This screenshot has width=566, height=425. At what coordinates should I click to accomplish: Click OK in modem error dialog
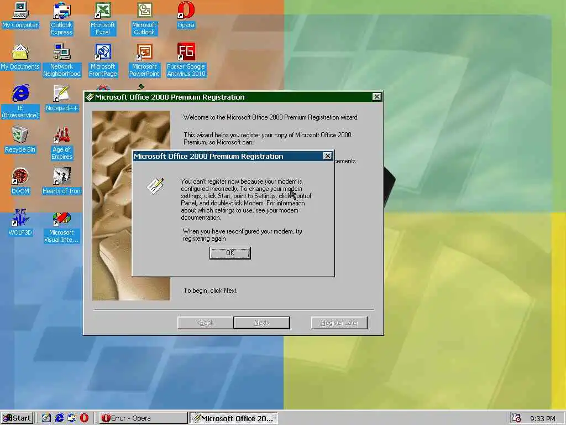coord(230,253)
